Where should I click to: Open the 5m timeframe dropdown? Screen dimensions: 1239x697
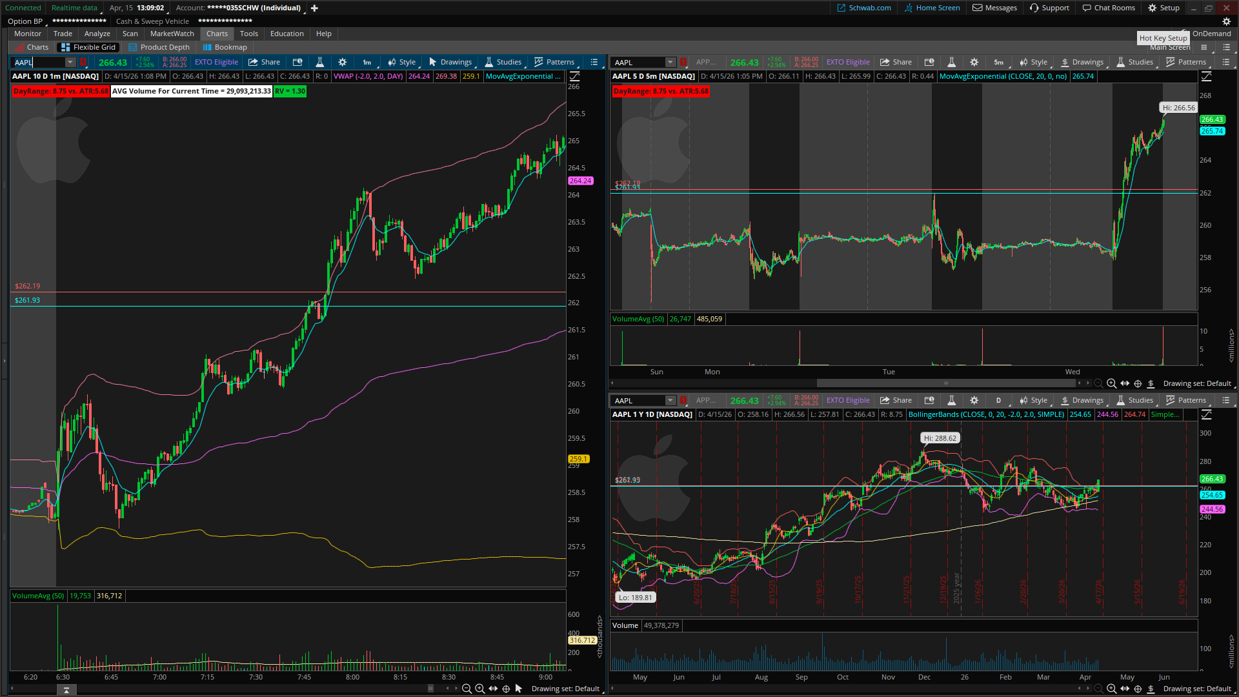click(999, 63)
